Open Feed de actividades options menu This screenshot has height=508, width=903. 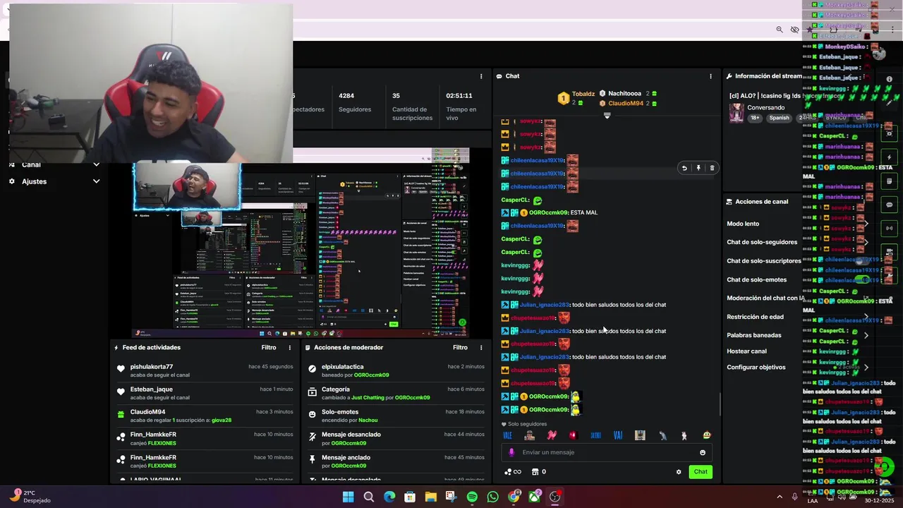[x=289, y=348]
